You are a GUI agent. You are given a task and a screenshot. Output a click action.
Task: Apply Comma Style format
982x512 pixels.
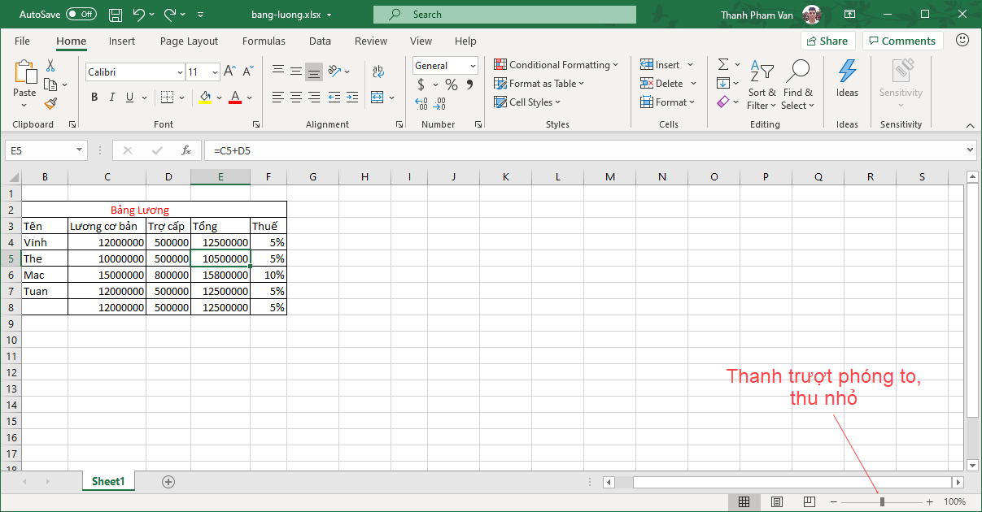click(x=470, y=85)
